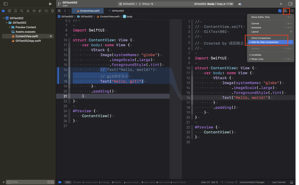Click Text("Hello, git!") on line 18
This screenshot has width=299, height=185.
click(x=122, y=82)
